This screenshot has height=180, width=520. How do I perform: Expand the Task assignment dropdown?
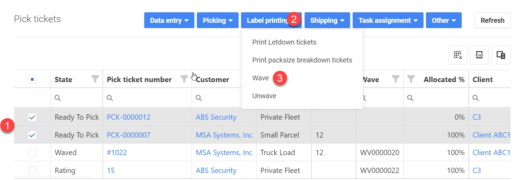point(388,20)
